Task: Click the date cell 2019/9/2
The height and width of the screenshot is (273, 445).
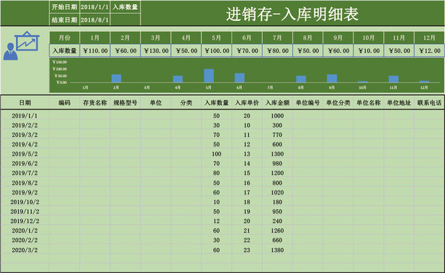Action: pyautogui.click(x=25, y=192)
